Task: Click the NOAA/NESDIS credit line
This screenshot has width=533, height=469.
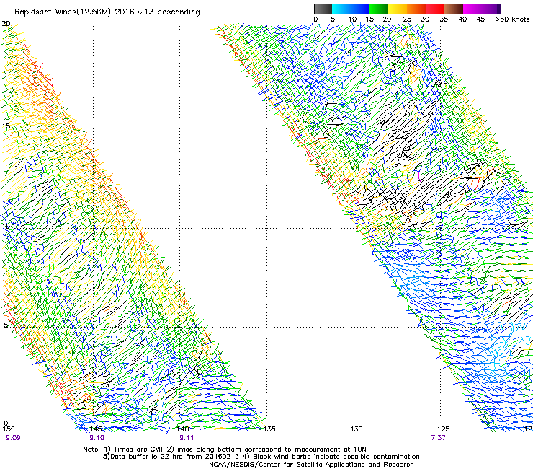Action: [x=311, y=465]
